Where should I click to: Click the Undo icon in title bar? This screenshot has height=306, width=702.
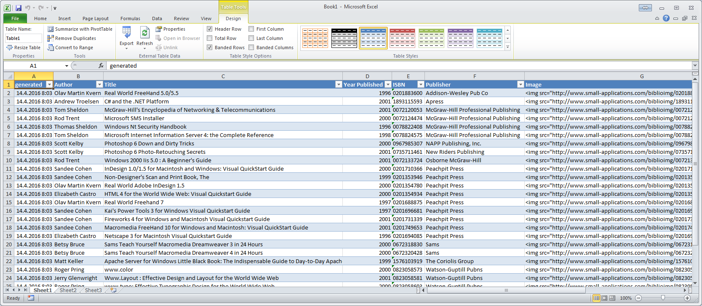(27, 8)
